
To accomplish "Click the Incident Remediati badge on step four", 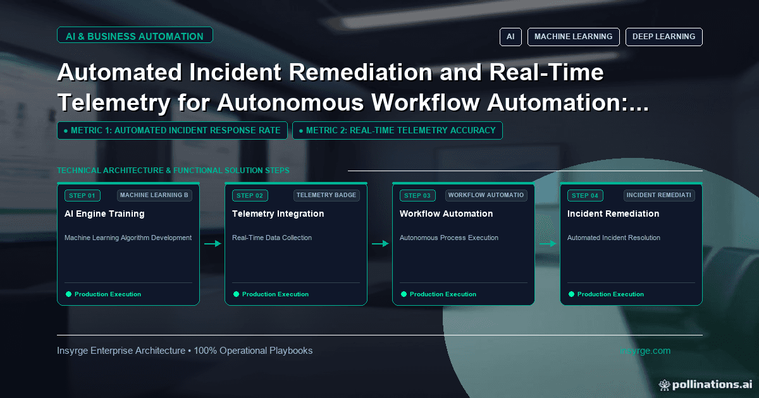I will [659, 195].
